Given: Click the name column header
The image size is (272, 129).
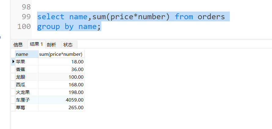Looking at the screenshot, I should (27, 54).
